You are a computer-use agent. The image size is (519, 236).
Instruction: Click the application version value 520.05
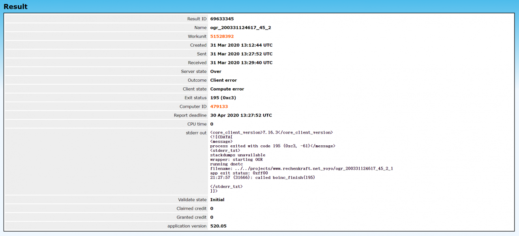218,226
